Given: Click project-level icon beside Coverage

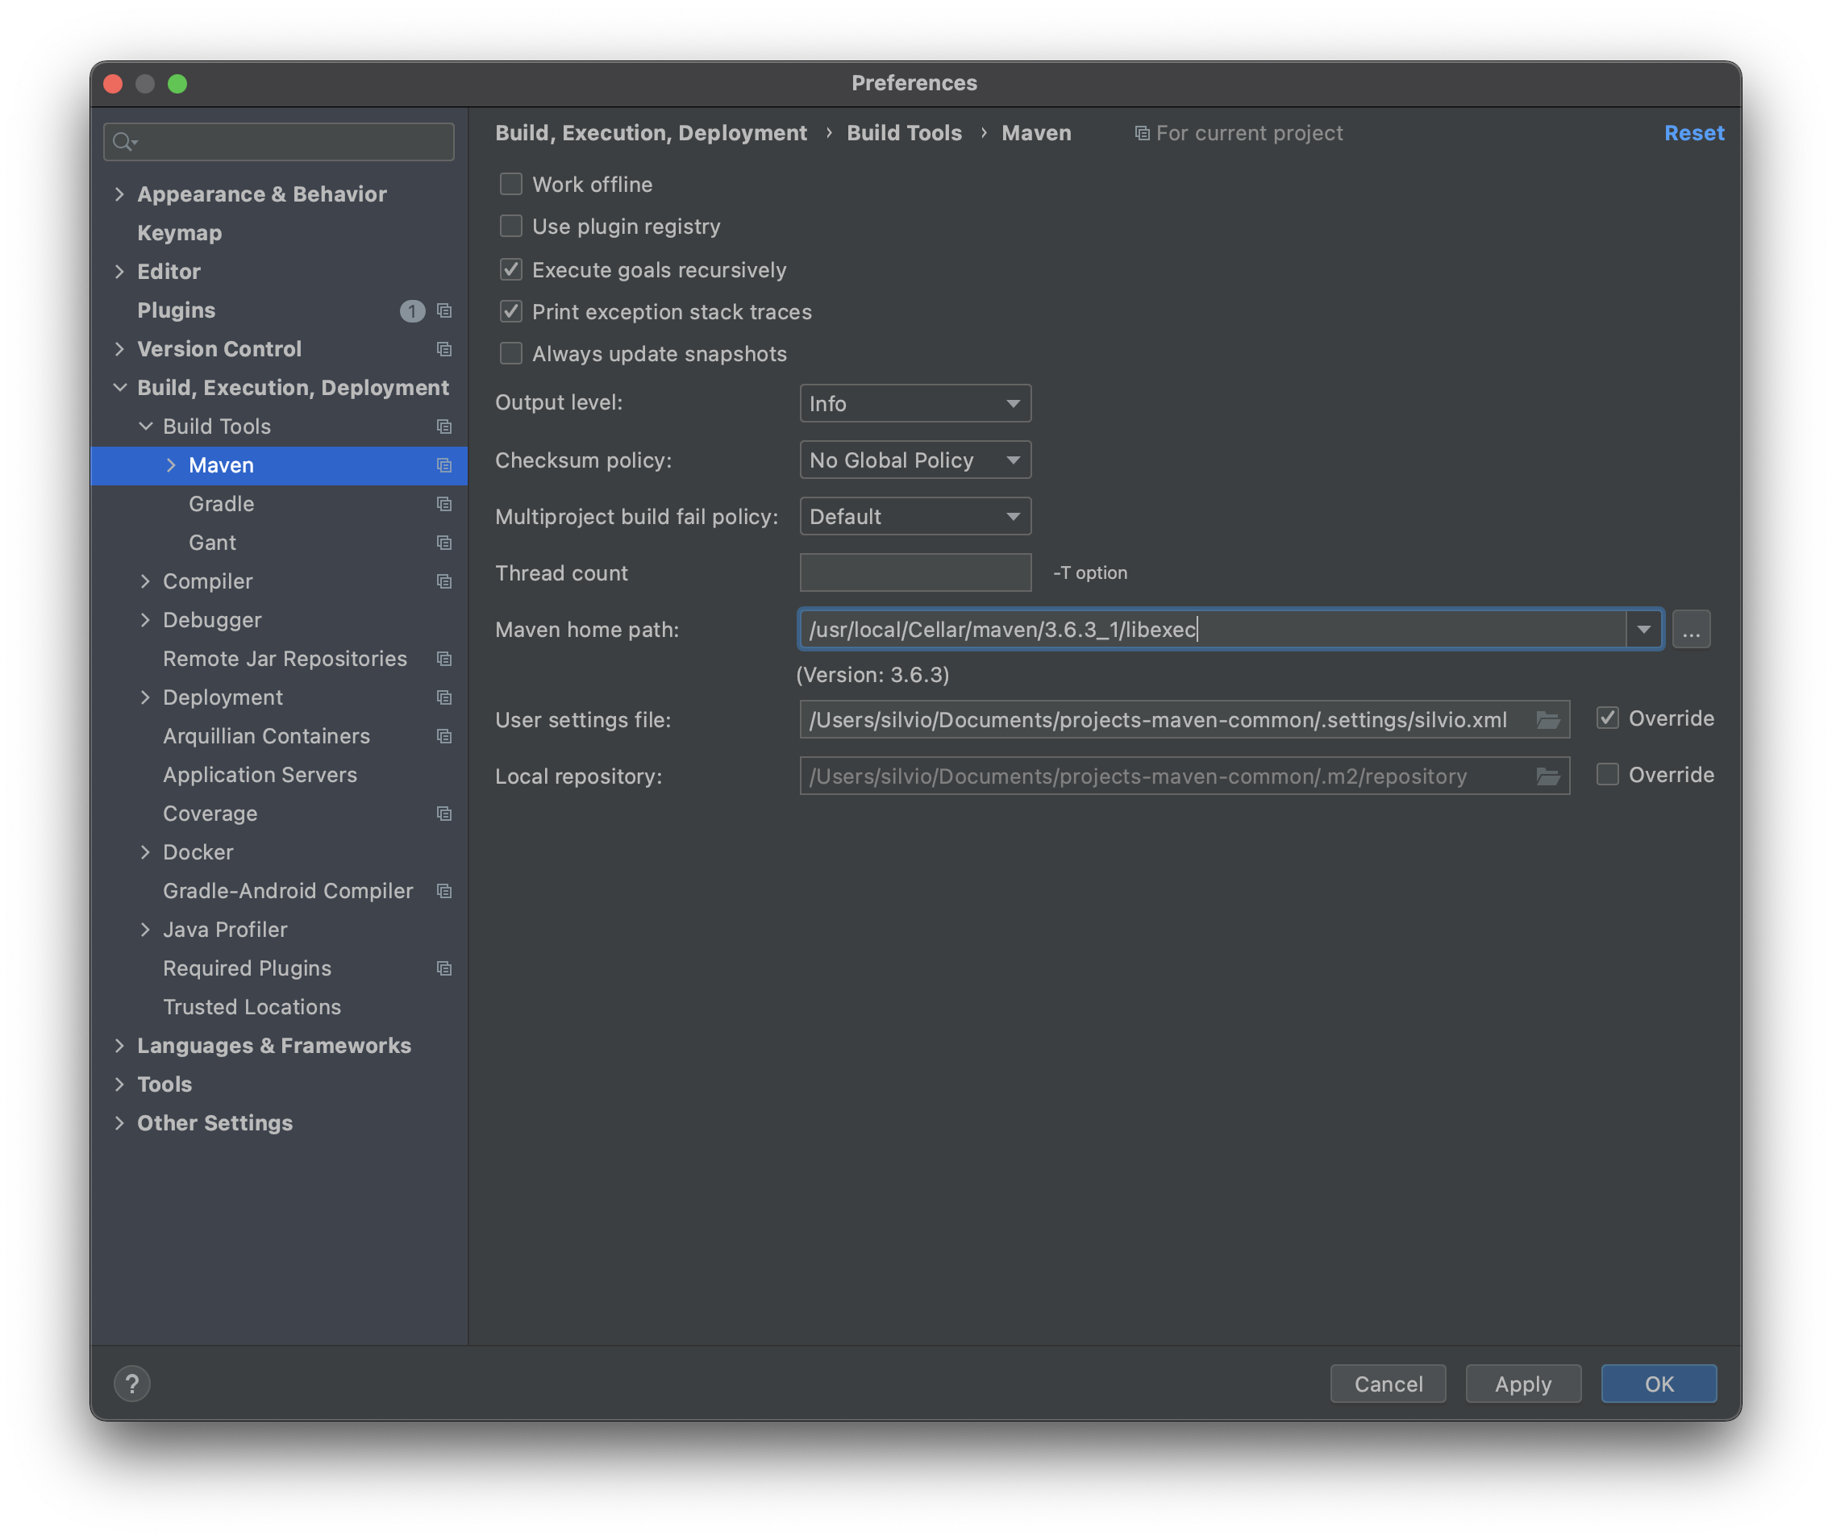Looking at the screenshot, I should coord(443,814).
